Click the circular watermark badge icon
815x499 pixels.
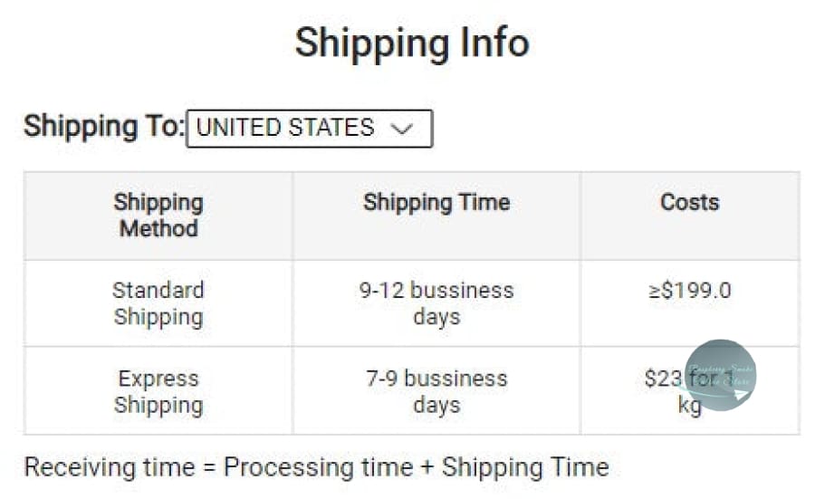click(721, 375)
